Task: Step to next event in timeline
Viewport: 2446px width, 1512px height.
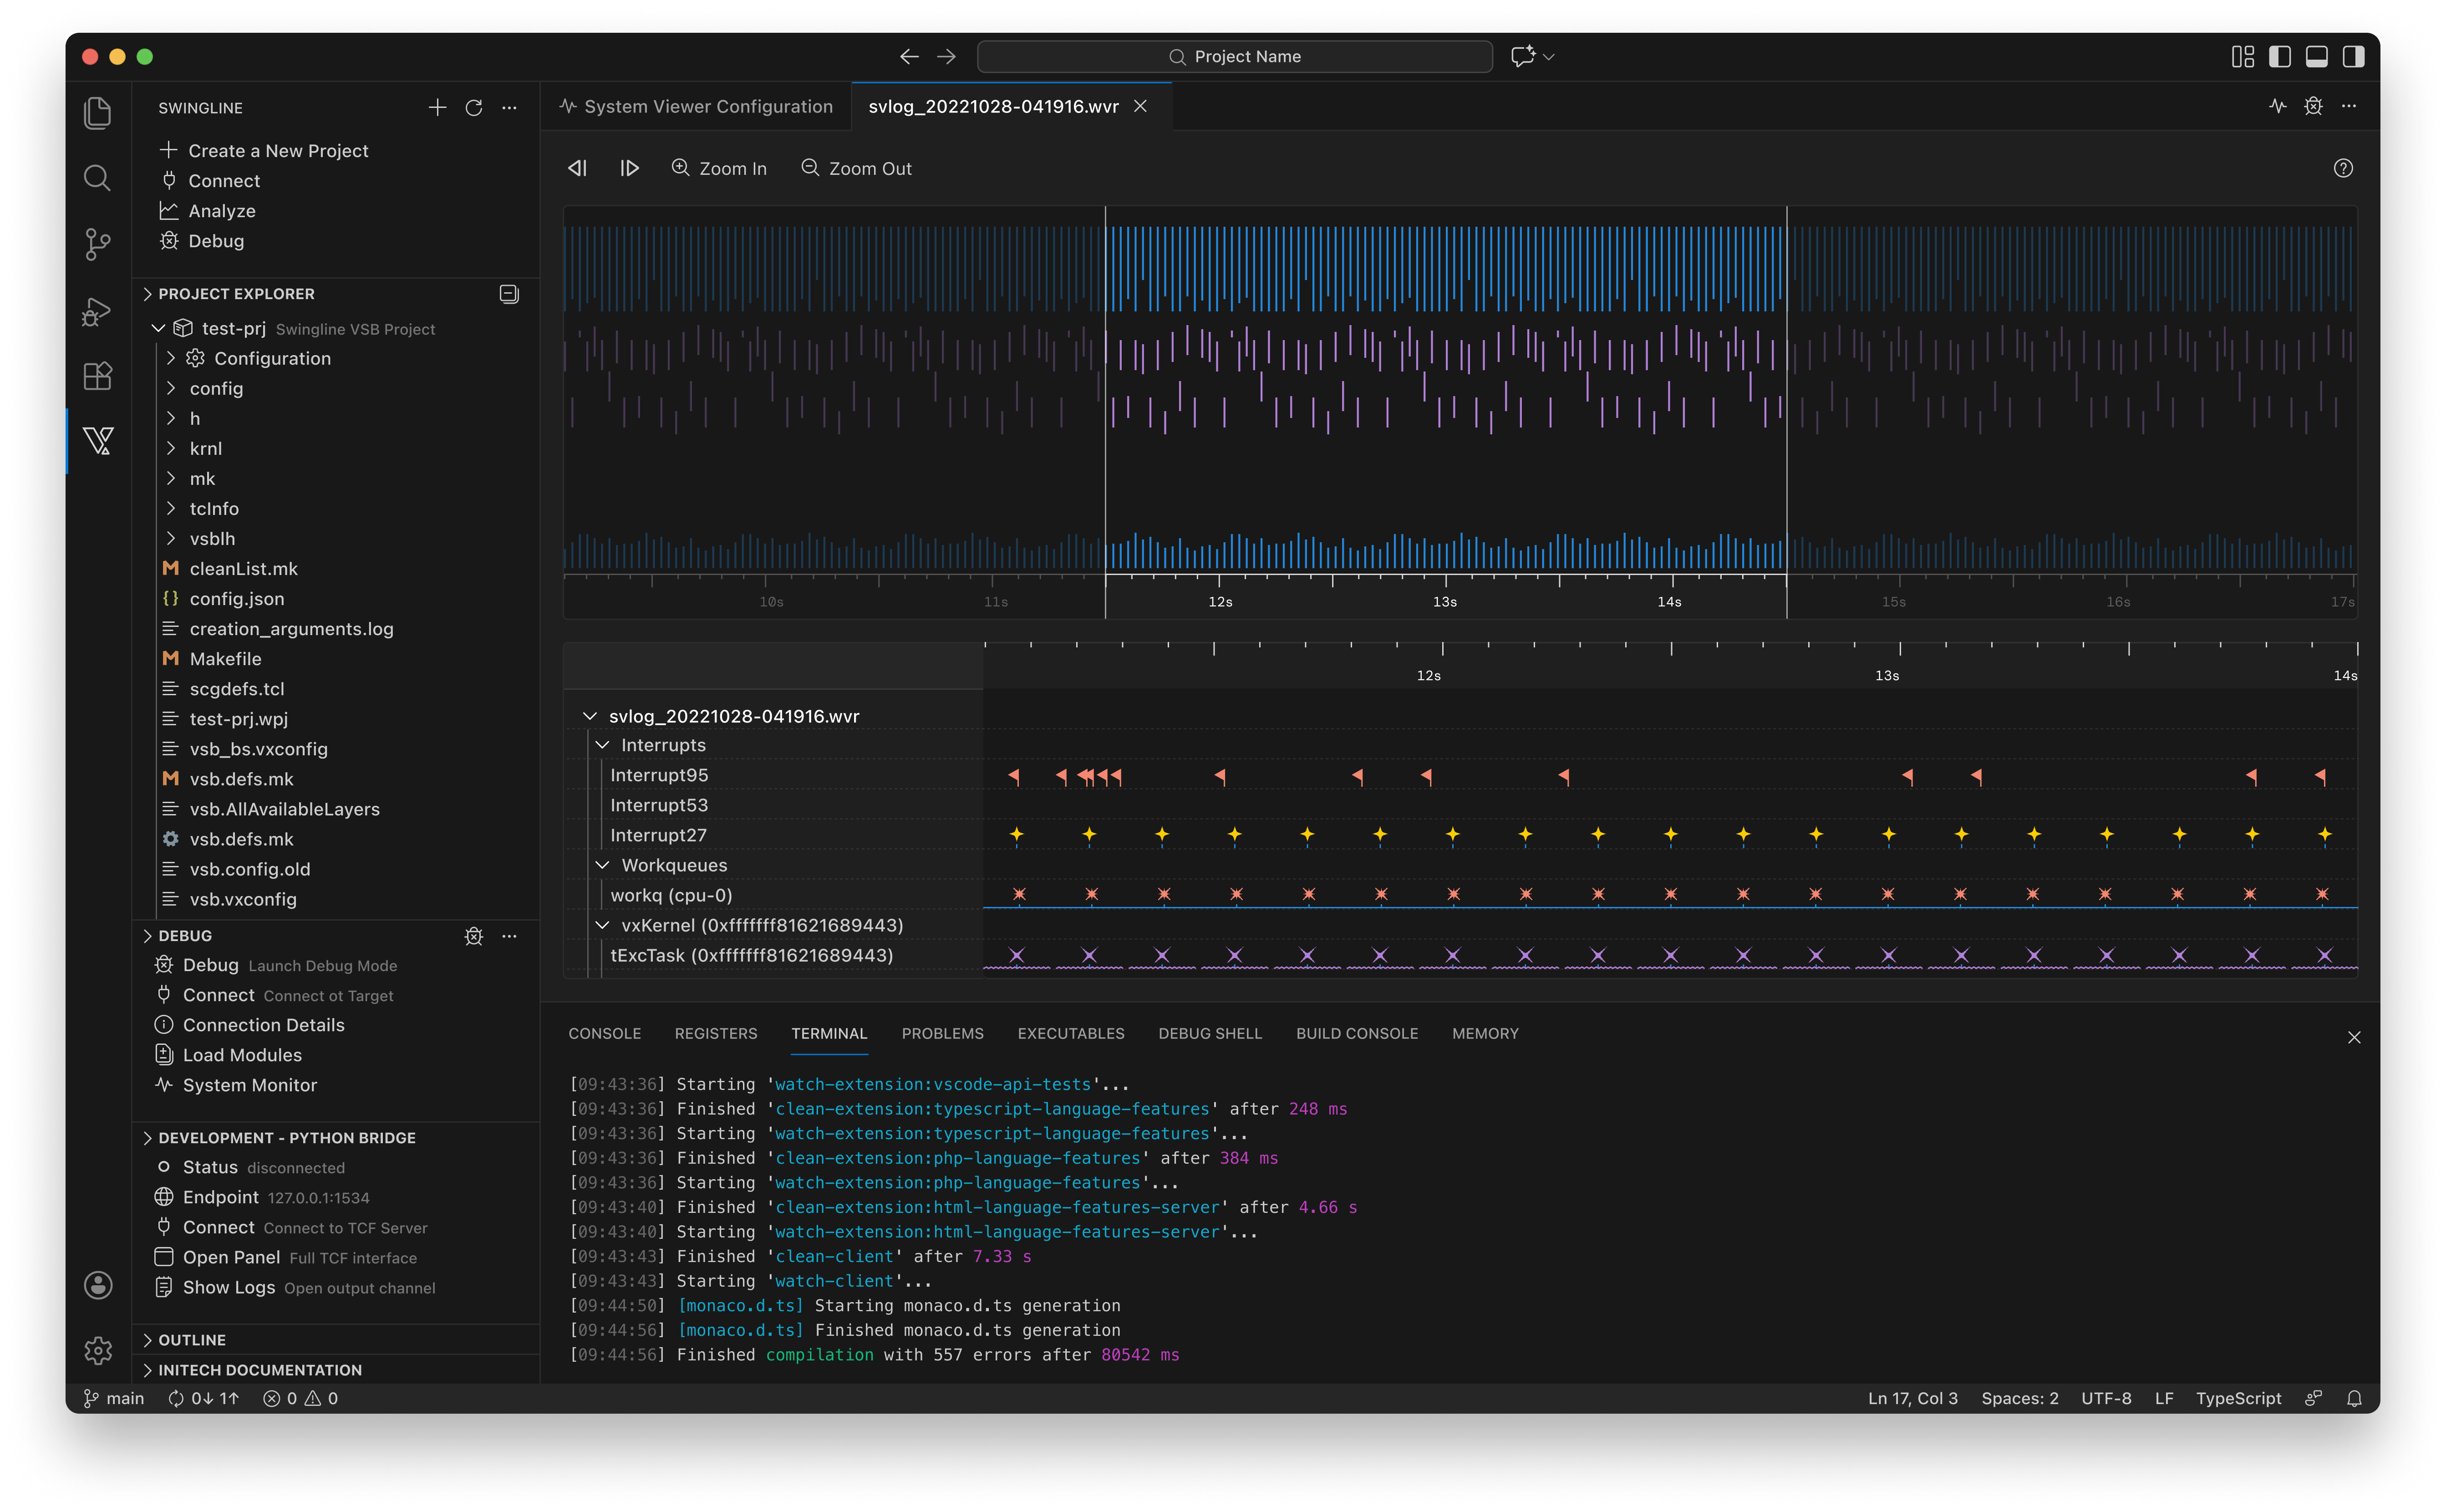Action: tap(629, 168)
